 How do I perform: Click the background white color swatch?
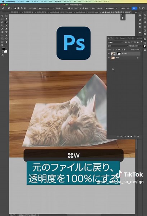click(6, 51)
